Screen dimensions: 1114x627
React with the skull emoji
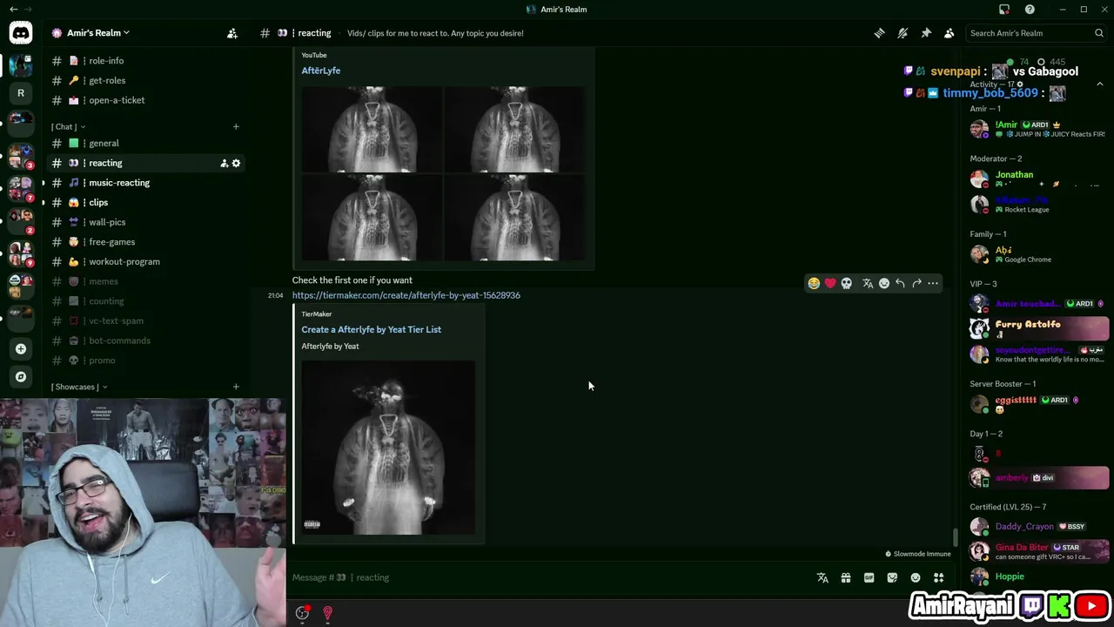click(847, 283)
